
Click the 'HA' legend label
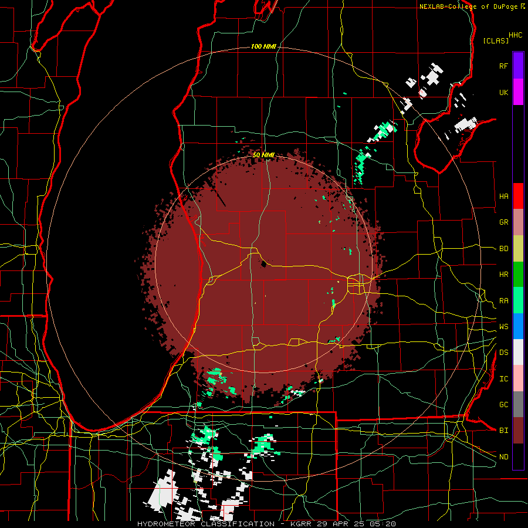tap(503, 197)
